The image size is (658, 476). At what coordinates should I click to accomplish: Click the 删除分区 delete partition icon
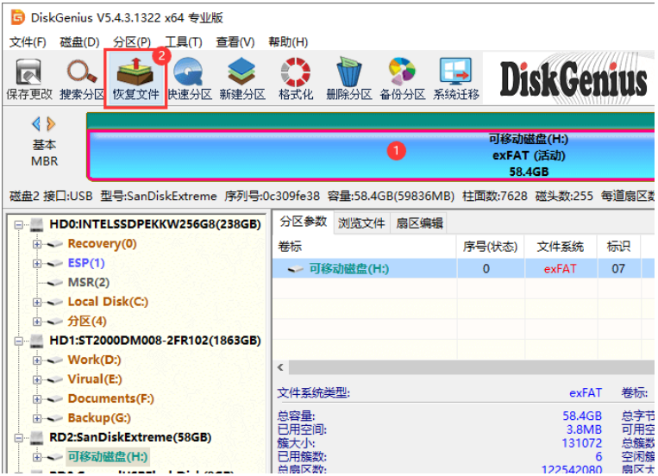(x=349, y=79)
